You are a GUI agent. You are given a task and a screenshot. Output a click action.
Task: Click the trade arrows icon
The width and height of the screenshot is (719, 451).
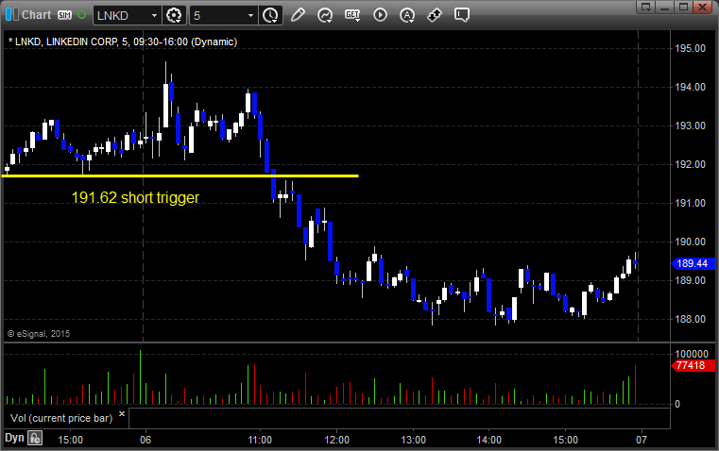pyautogui.click(x=435, y=15)
